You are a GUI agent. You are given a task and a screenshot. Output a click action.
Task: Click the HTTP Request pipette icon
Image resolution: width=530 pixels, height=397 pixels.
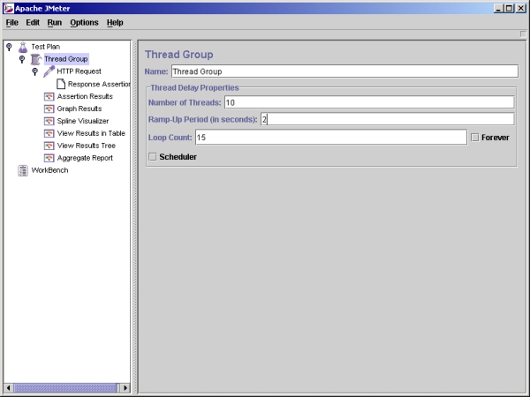(49, 71)
